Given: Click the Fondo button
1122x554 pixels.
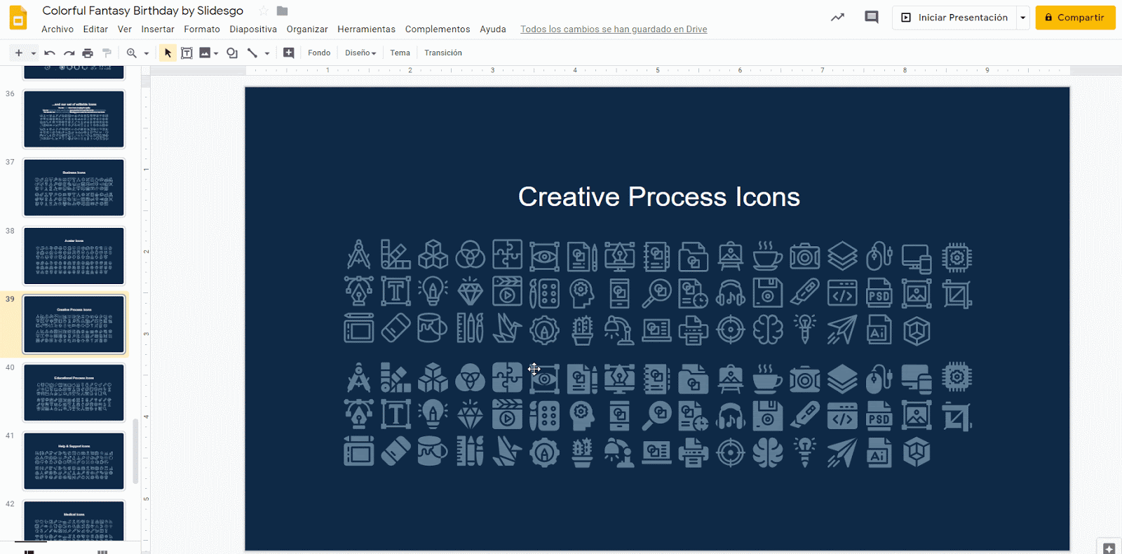Looking at the screenshot, I should click(x=319, y=53).
